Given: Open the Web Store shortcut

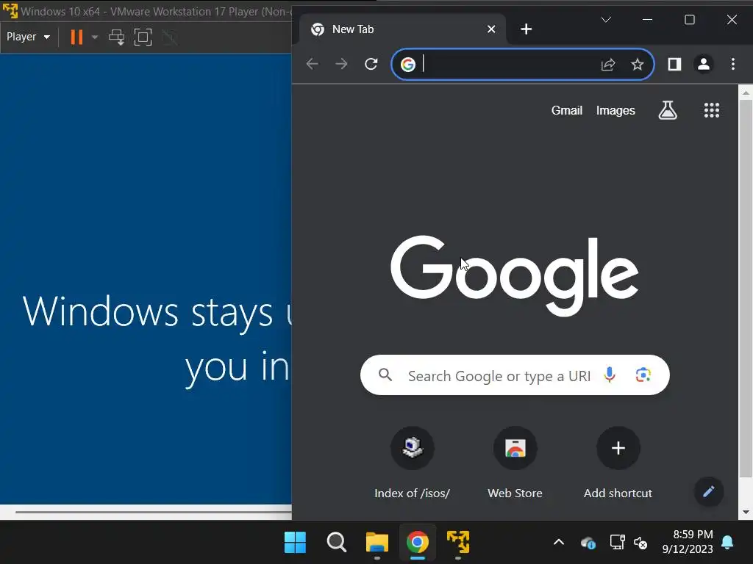Looking at the screenshot, I should [515, 463].
